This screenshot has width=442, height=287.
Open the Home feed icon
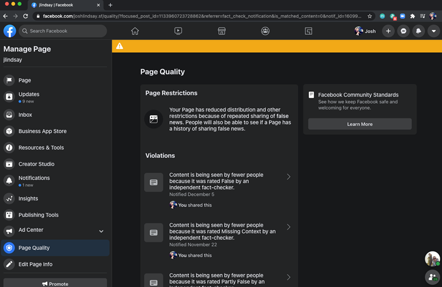[135, 31]
